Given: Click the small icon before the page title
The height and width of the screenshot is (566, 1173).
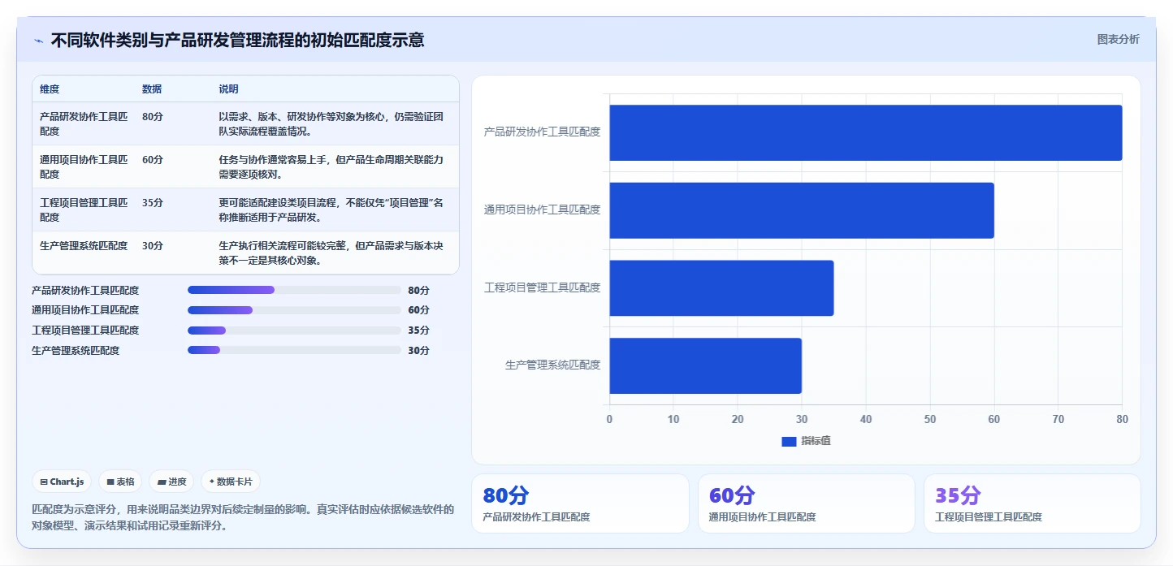Looking at the screenshot, I should pyautogui.click(x=38, y=41).
